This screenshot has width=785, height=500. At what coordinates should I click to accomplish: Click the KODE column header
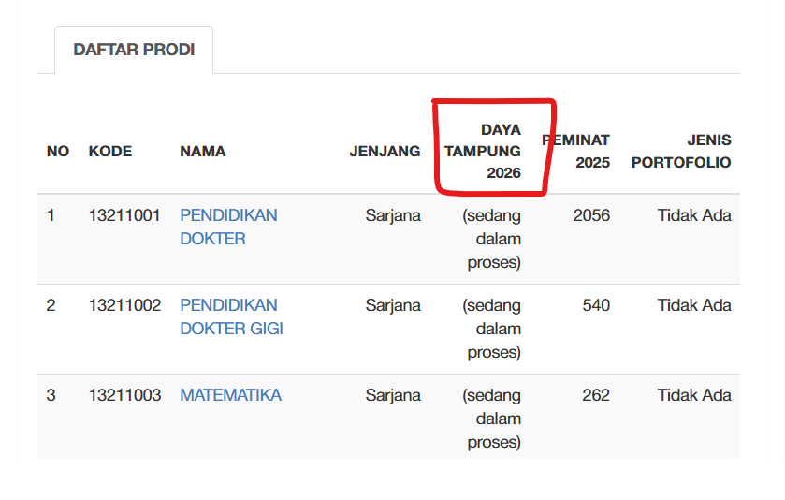click(110, 152)
